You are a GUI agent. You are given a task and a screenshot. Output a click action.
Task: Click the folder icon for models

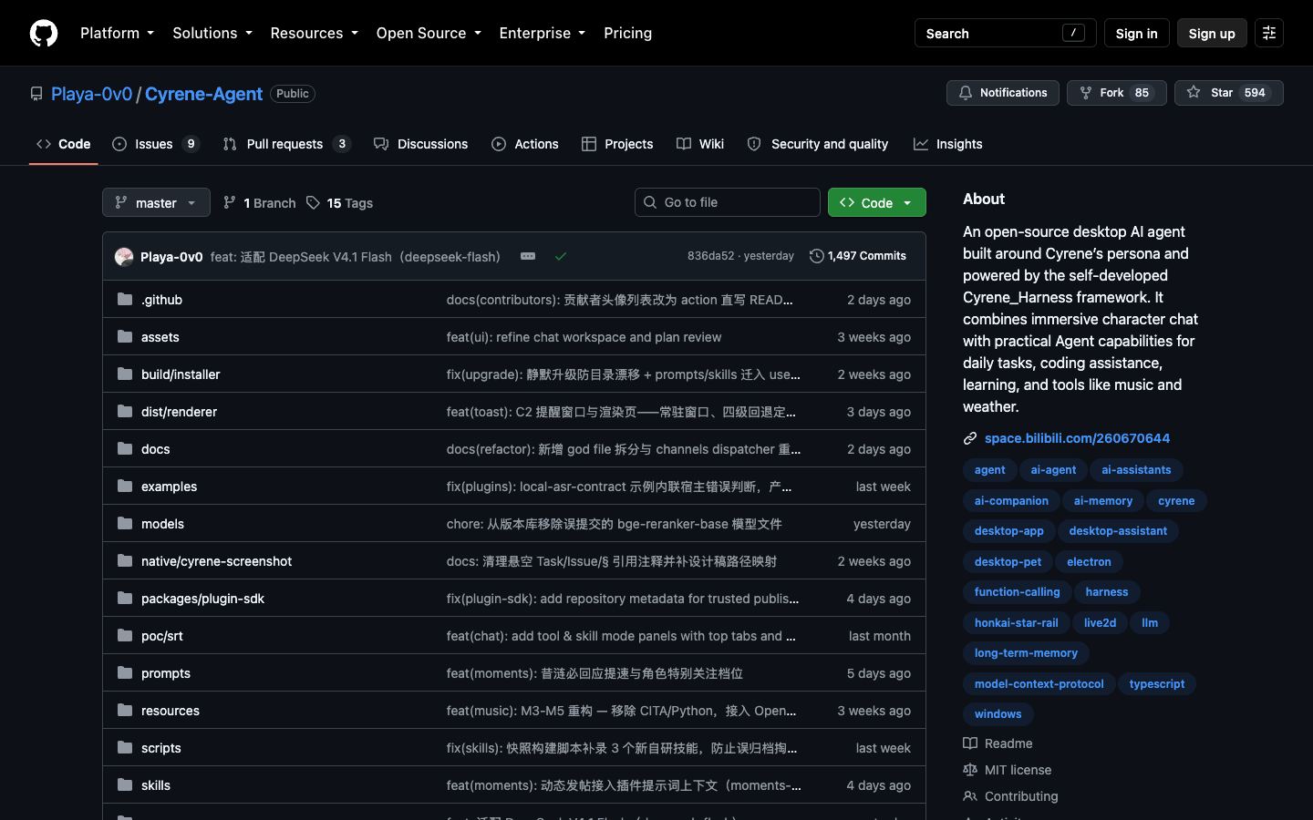pyautogui.click(x=125, y=523)
